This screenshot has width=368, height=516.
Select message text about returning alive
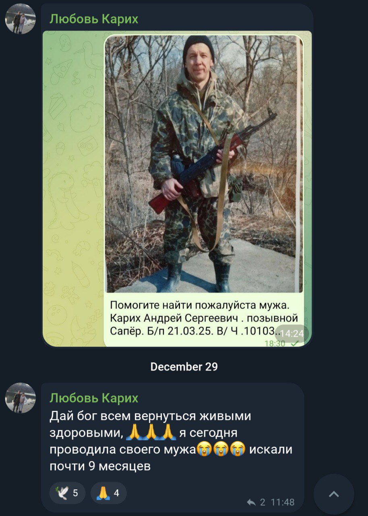[x=171, y=441]
